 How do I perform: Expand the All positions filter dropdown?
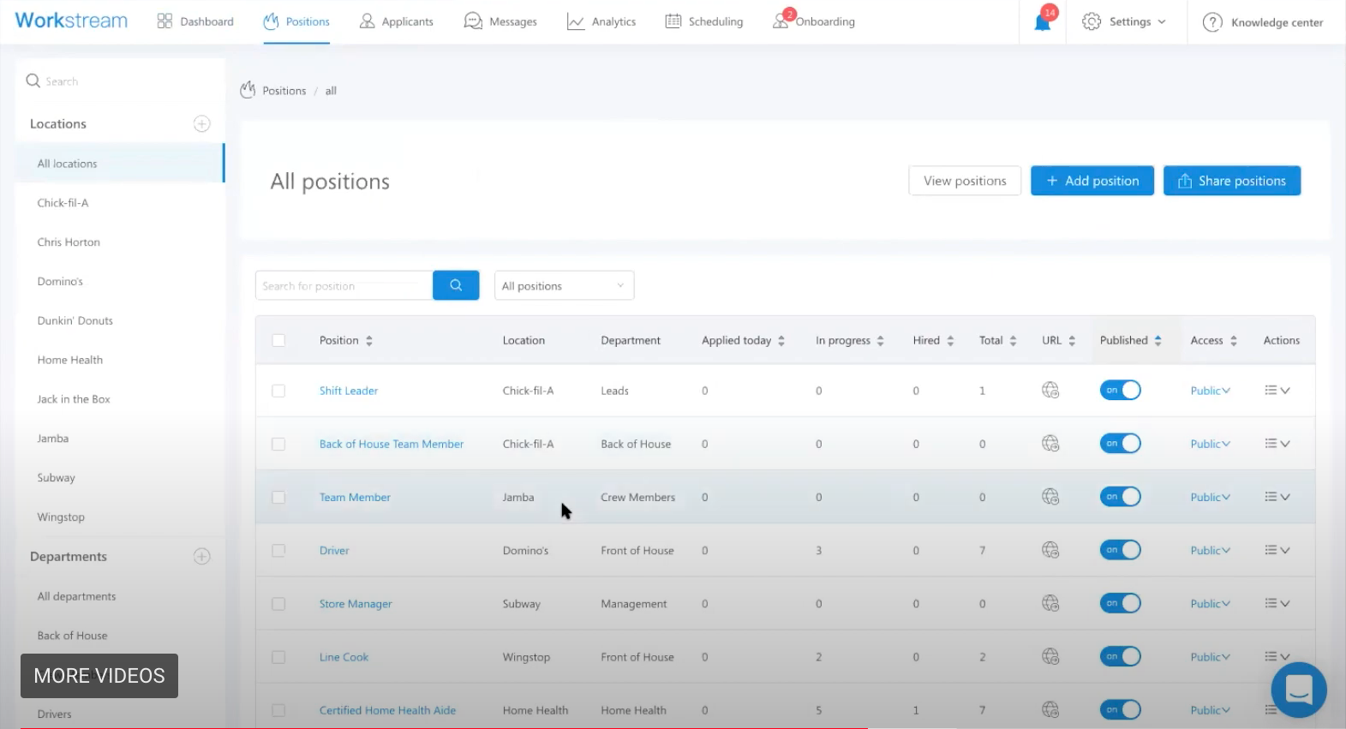(x=564, y=286)
